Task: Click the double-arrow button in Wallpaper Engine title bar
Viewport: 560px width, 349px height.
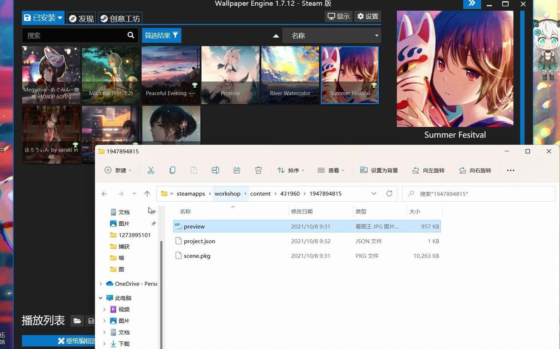Action: [x=472, y=4]
